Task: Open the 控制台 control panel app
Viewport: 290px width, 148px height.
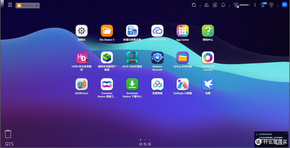Action: (82, 31)
